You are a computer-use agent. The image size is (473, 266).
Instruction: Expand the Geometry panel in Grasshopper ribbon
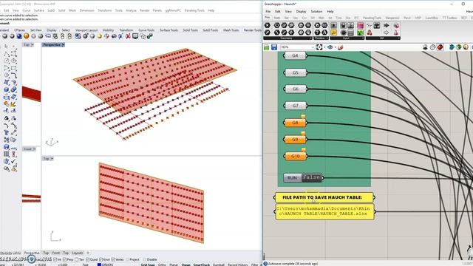click(287, 38)
